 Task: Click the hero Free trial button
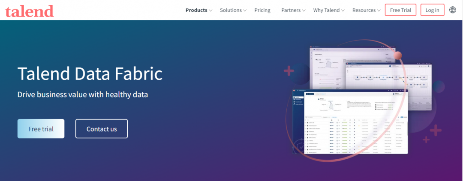click(41, 128)
